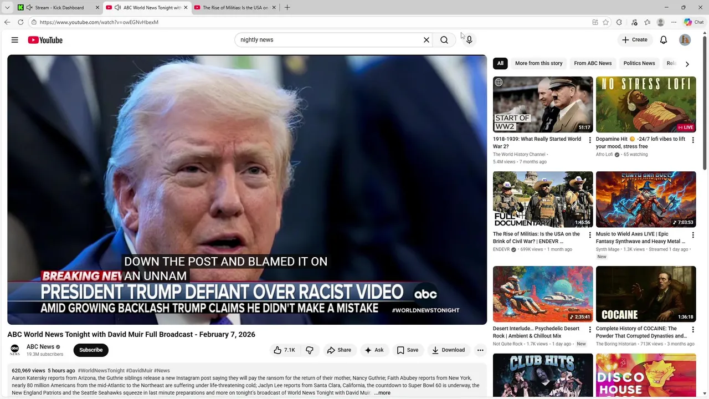Play COCAINE history thumbnail
This screenshot has width=709, height=399.
pos(646,294)
